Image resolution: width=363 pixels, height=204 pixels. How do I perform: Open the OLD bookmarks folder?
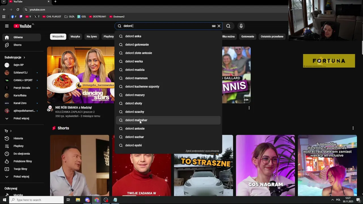tap(69, 17)
